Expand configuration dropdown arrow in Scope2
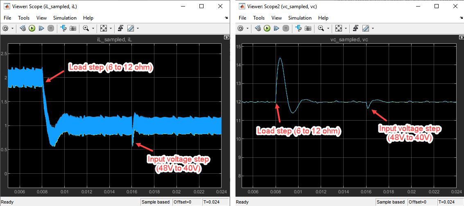Viewport: 464px width, 206px height. point(247,29)
